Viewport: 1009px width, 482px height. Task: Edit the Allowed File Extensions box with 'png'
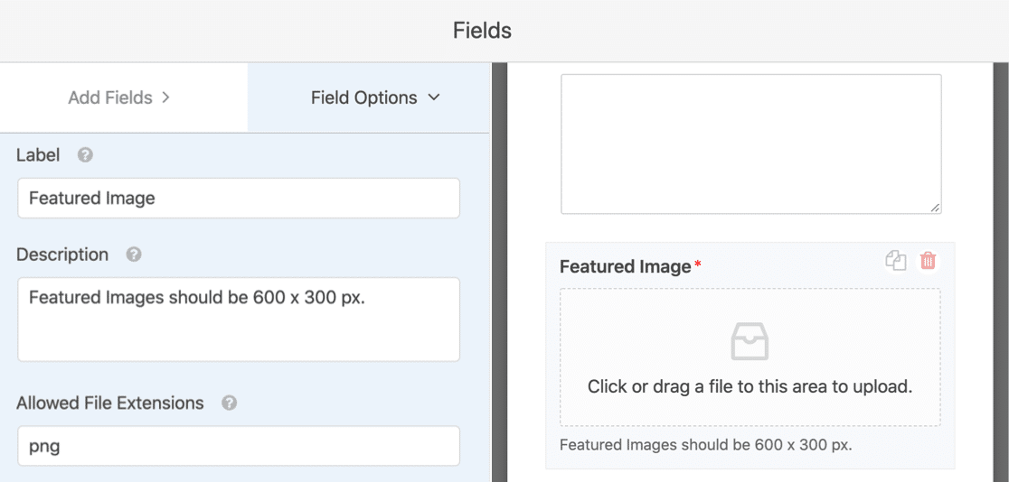point(238,446)
